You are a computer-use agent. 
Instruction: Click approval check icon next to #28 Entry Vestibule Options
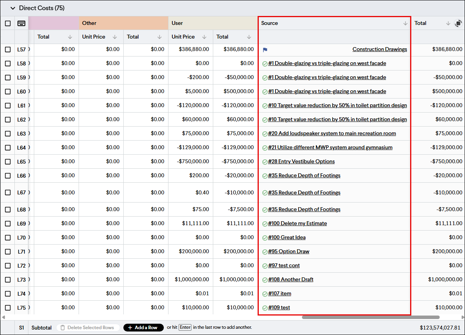click(x=265, y=161)
